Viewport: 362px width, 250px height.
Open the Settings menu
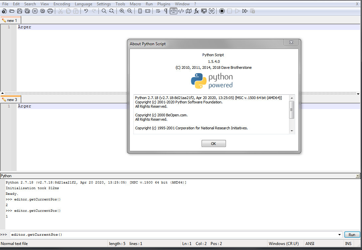coord(104,4)
